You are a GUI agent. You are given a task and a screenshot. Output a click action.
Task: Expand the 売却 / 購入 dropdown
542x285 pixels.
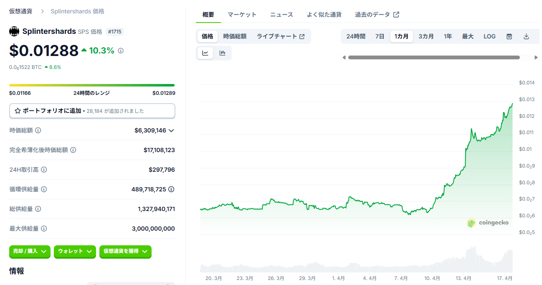point(30,252)
